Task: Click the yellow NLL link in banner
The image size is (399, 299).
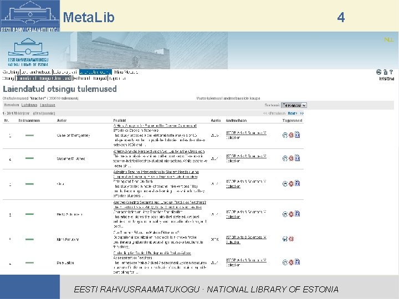Action: click(388, 40)
